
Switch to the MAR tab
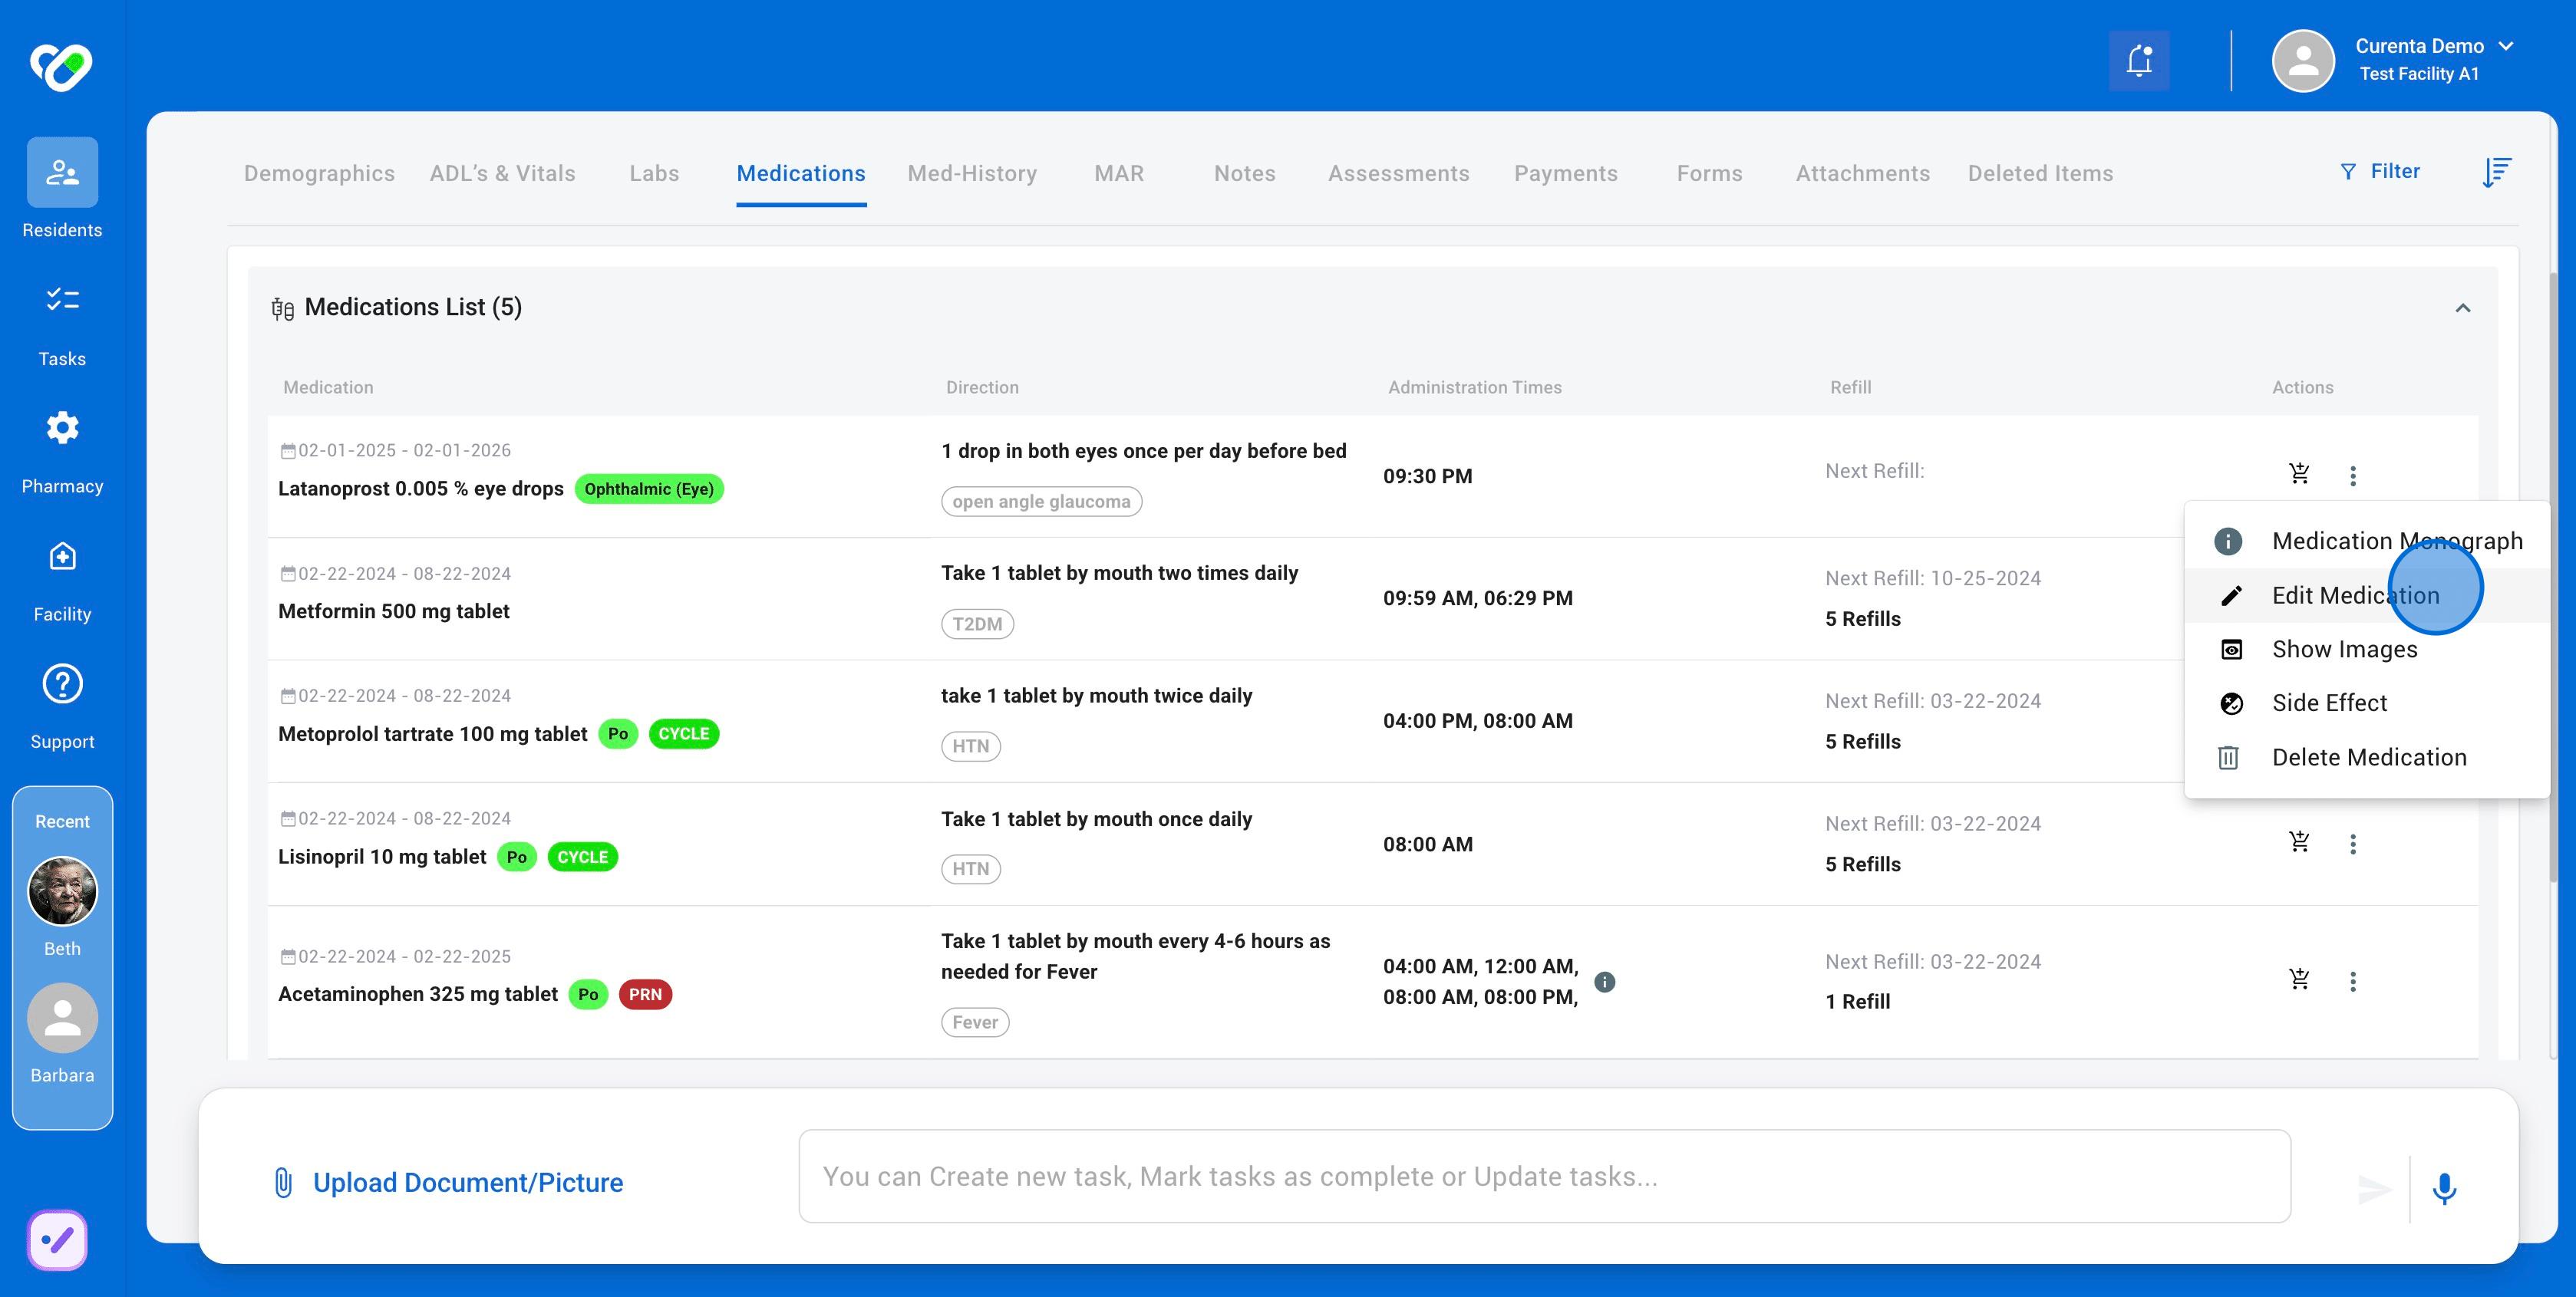(x=1119, y=173)
